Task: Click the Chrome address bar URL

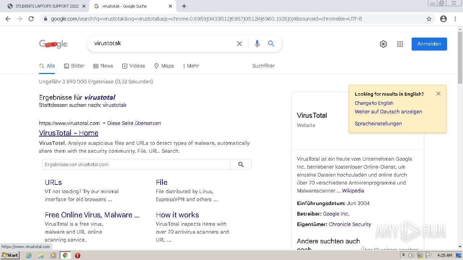Action: [x=206, y=19]
